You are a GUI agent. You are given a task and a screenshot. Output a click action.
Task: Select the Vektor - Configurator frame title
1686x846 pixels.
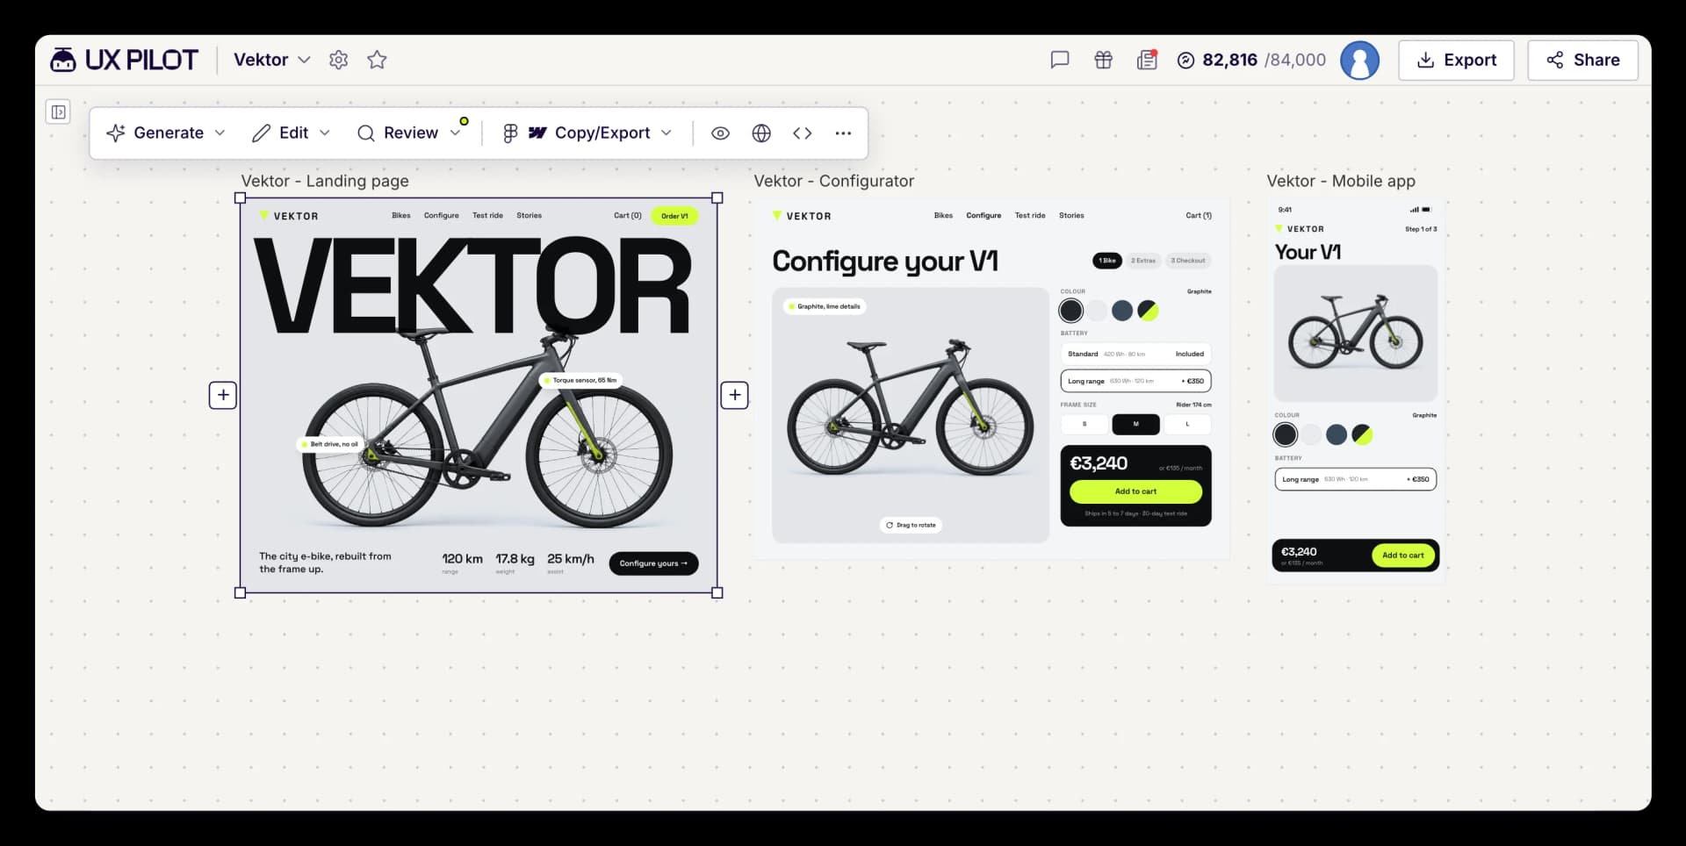(833, 181)
